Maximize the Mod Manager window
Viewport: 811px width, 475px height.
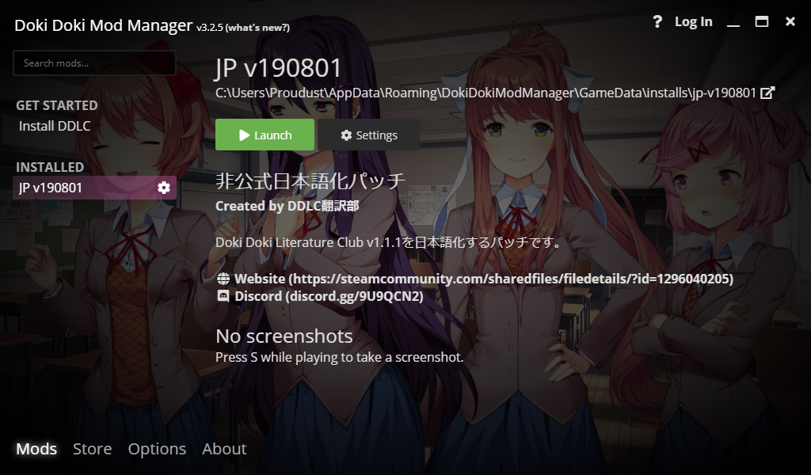click(762, 21)
